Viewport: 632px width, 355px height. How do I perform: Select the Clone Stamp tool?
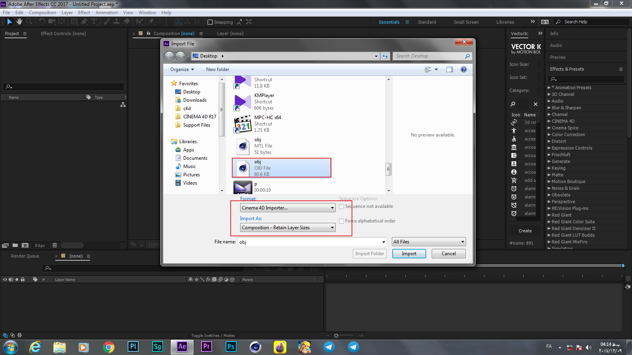(117, 22)
